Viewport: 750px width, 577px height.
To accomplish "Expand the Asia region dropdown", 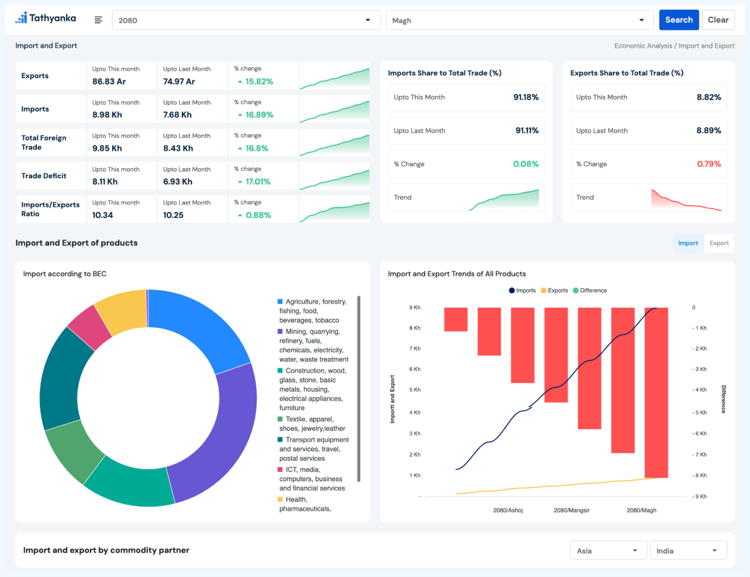I will tap(608, 551).
